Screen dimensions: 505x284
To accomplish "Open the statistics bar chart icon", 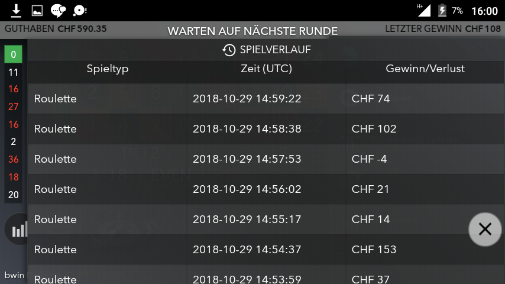I will coord(20,229).
